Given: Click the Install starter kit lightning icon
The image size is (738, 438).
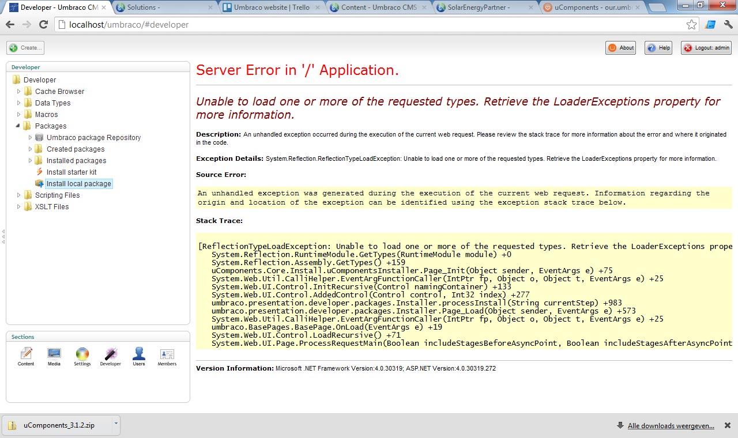Looking at the screenshot, I should [39, 172].
